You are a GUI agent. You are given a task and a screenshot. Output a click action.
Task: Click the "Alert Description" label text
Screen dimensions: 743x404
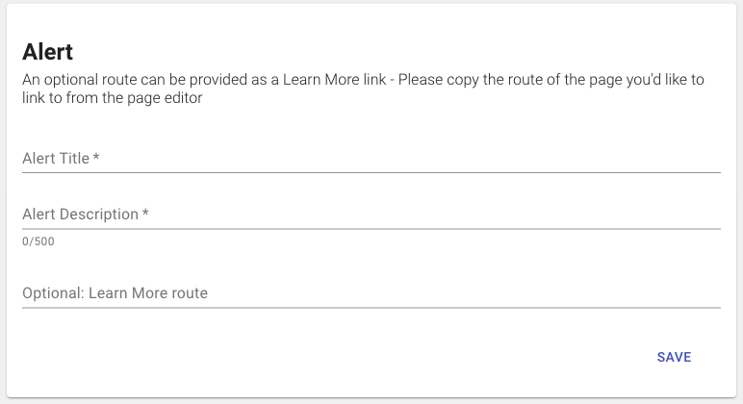80,215
